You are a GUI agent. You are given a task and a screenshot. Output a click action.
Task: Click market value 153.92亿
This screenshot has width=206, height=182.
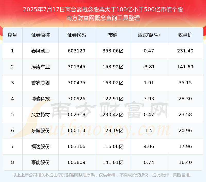click(x=113, y=67)
